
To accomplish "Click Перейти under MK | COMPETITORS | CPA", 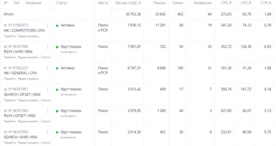I will (10, 36).
